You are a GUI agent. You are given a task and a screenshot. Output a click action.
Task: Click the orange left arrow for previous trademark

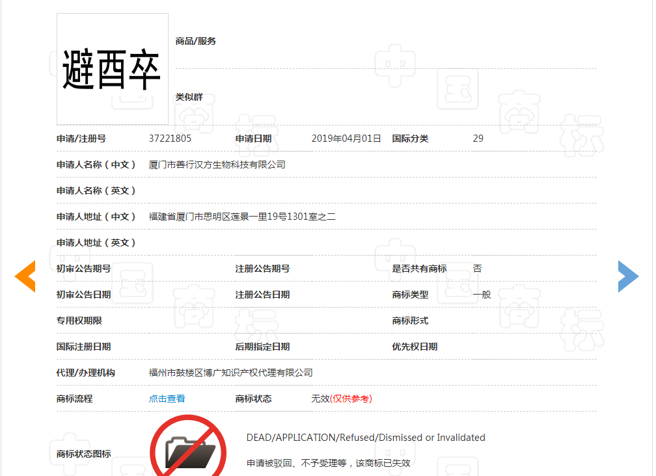[x=25, y=276]
